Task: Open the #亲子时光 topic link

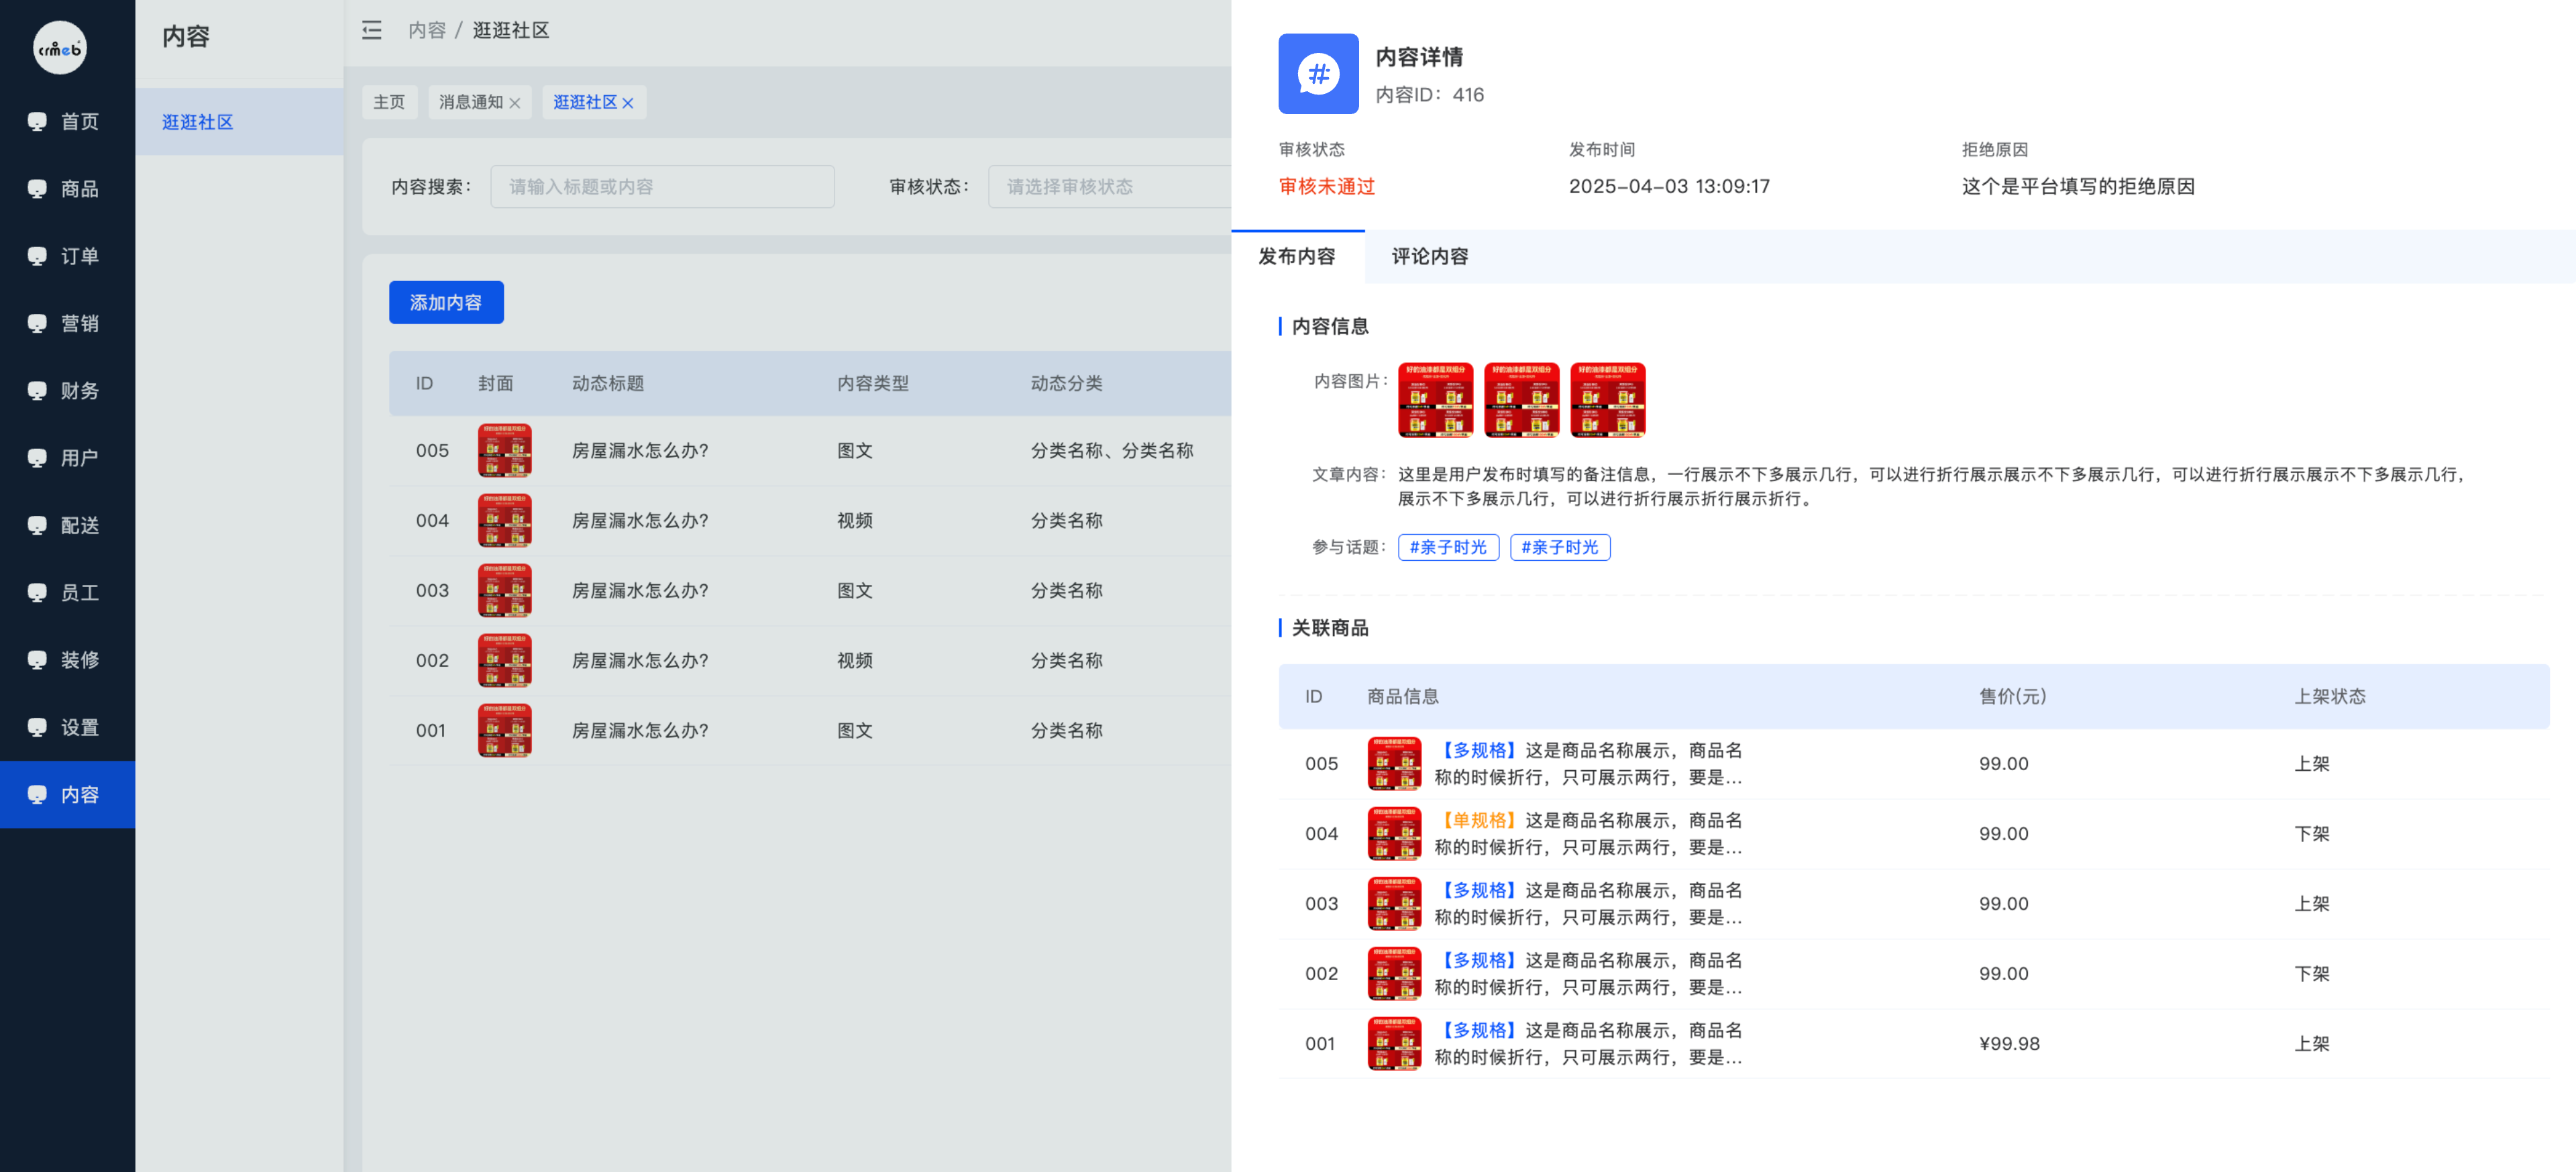Action: pyautogui.click(x=1448, y=547)
